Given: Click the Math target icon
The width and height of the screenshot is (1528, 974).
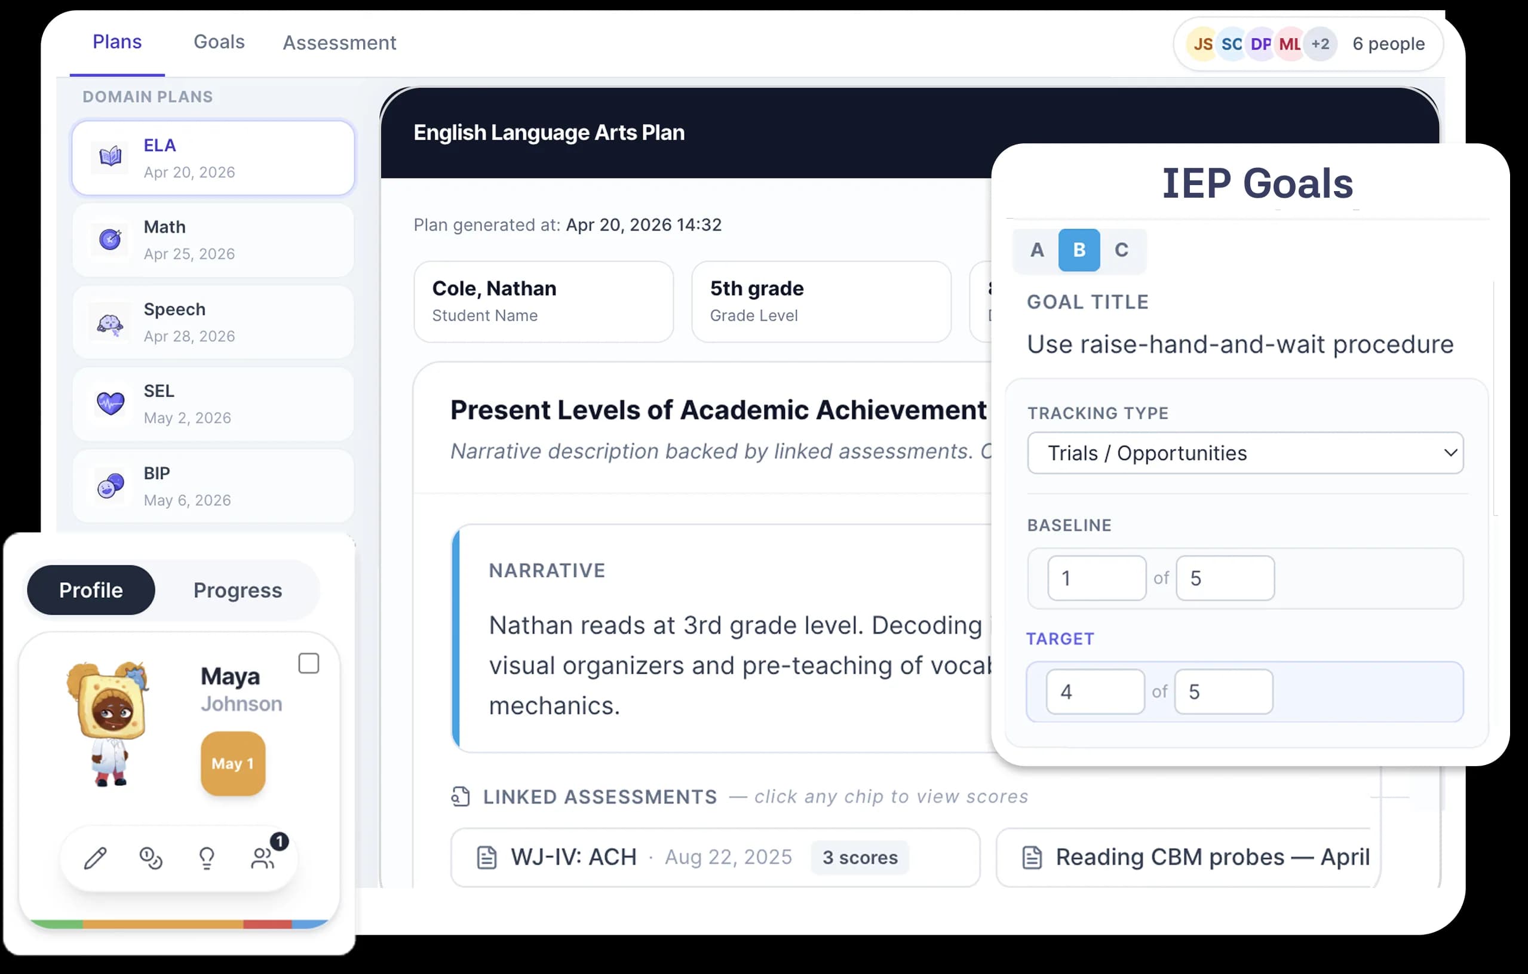Looking at the screenshot, I should pyautogui.click(x=110, y=239).
